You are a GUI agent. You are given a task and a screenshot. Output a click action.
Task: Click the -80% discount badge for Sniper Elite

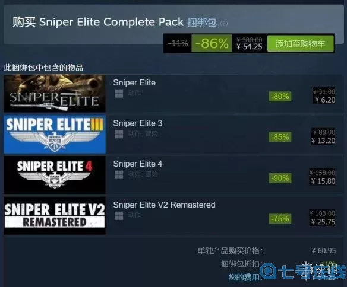[x=280, y=97]
